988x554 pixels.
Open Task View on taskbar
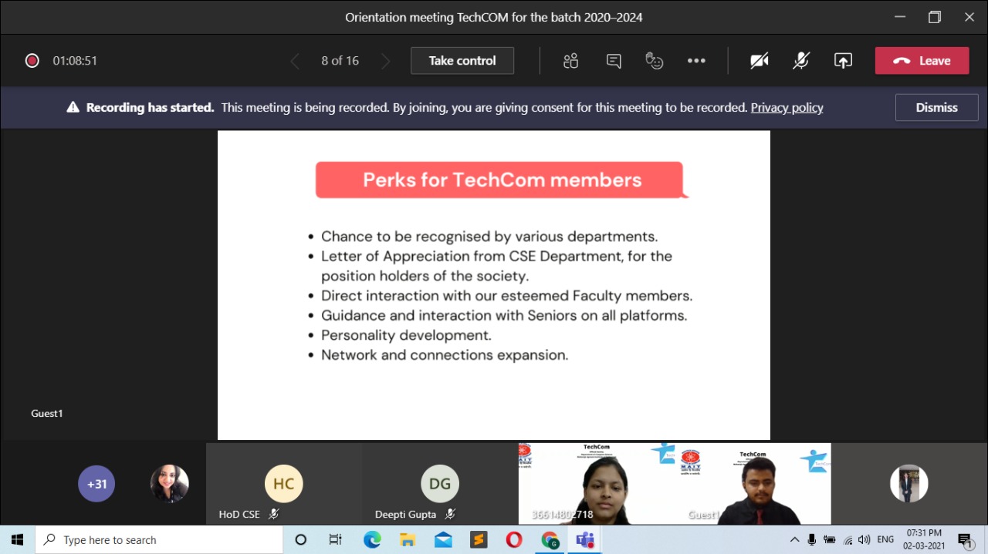335,539
